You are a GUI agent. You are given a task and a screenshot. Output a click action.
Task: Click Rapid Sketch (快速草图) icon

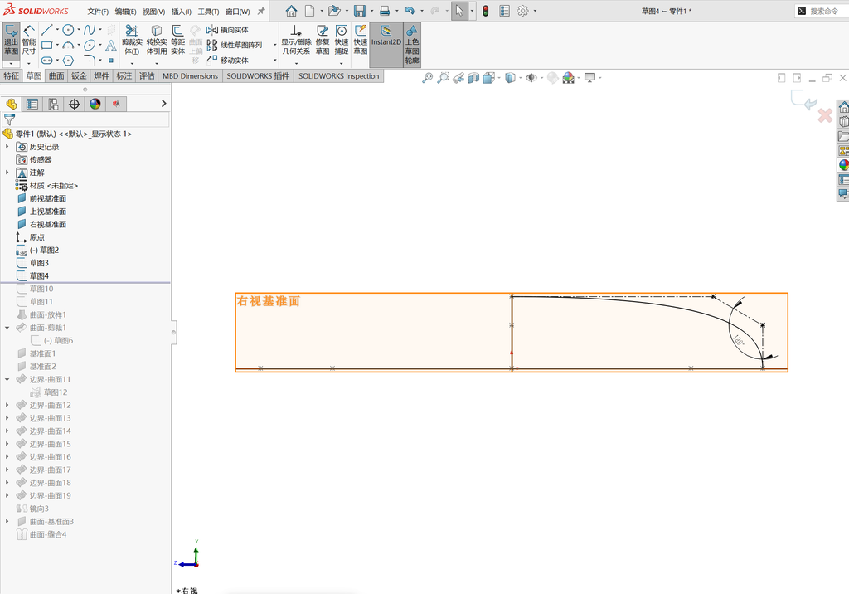click(x=361, y=40)
